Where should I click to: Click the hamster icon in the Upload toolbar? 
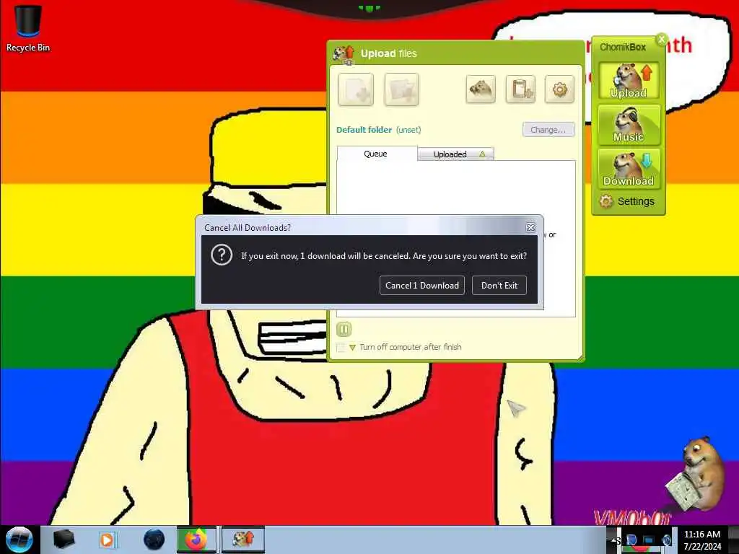[480, 89]
